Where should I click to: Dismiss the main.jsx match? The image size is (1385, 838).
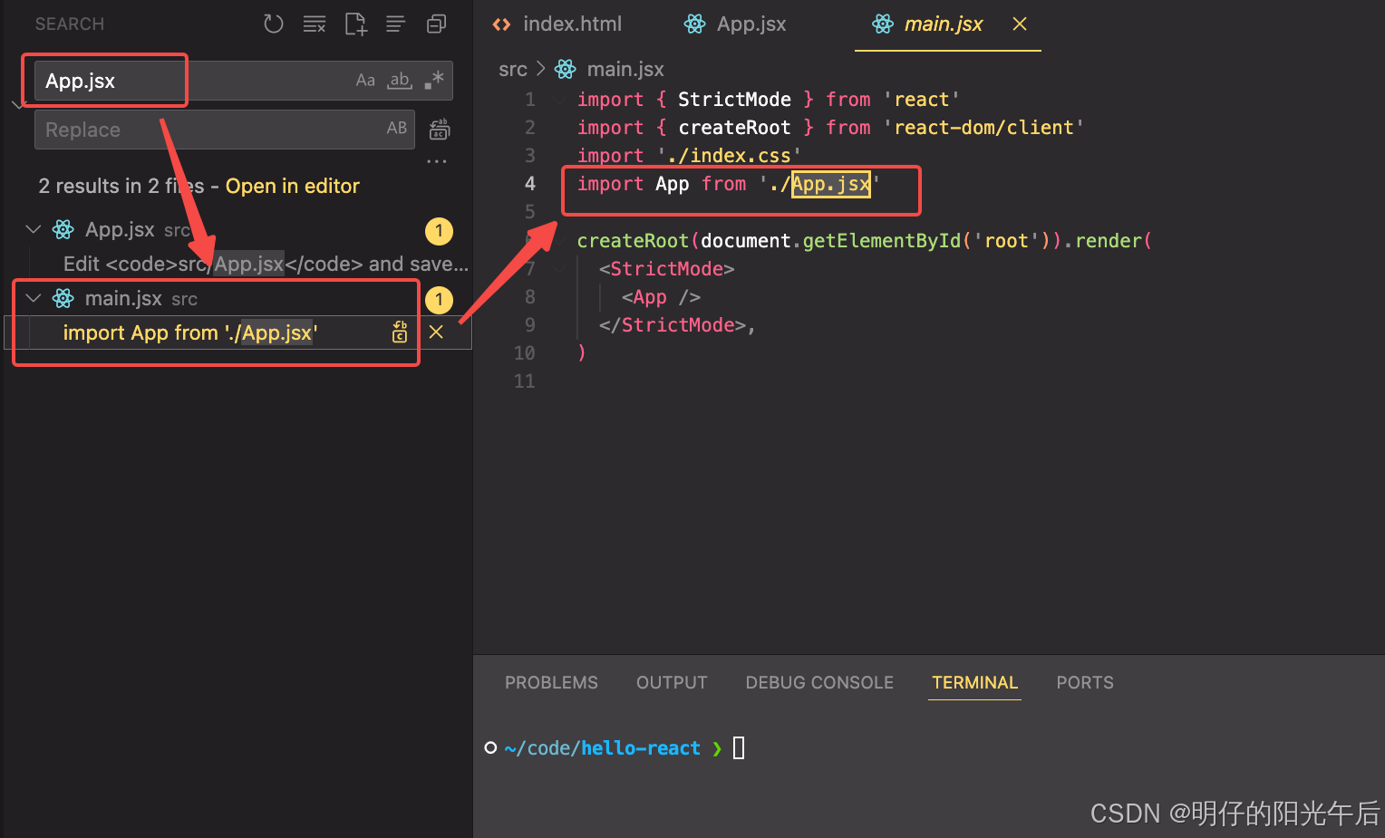436,332
